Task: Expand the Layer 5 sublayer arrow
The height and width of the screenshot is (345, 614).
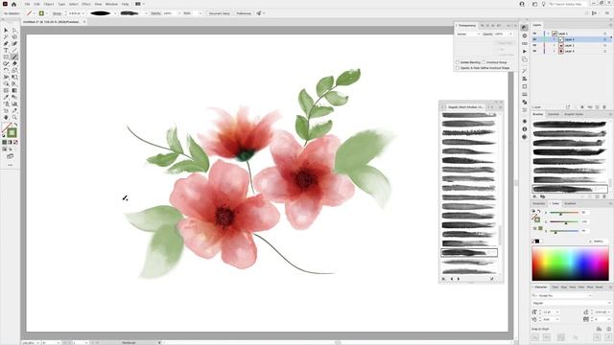Action: coord(555,39)
